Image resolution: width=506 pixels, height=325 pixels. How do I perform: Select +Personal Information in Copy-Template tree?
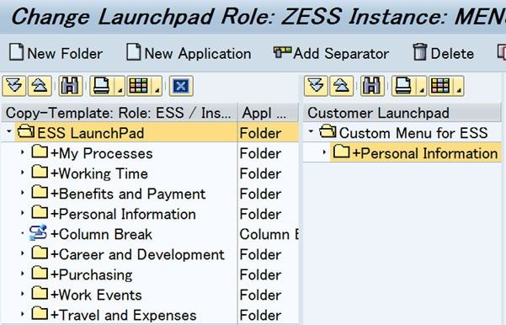[150, 214]
